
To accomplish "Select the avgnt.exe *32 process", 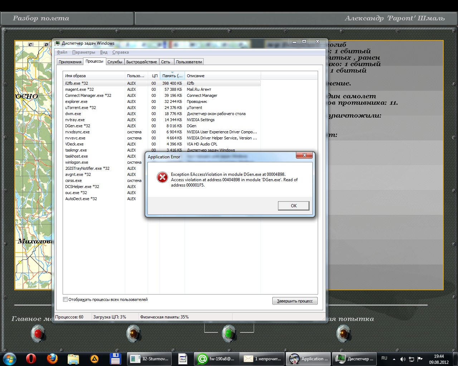I will click(104, 174).
